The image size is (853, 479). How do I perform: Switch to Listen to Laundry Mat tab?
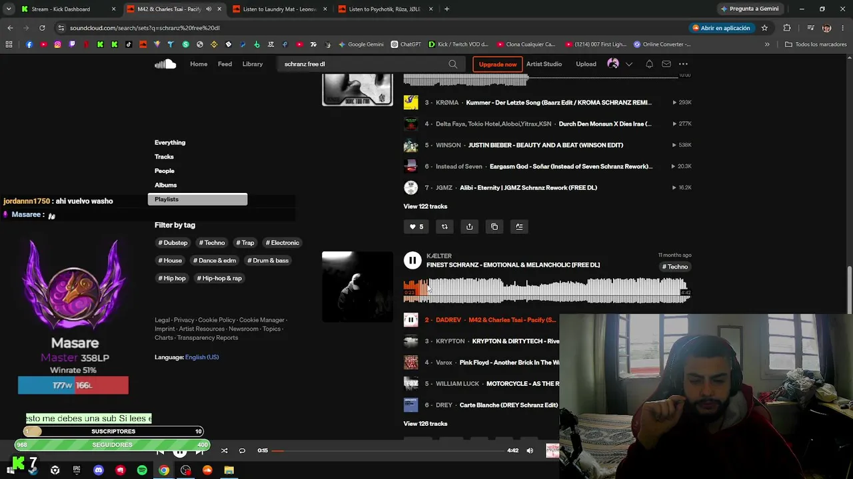tap(279, 9)
